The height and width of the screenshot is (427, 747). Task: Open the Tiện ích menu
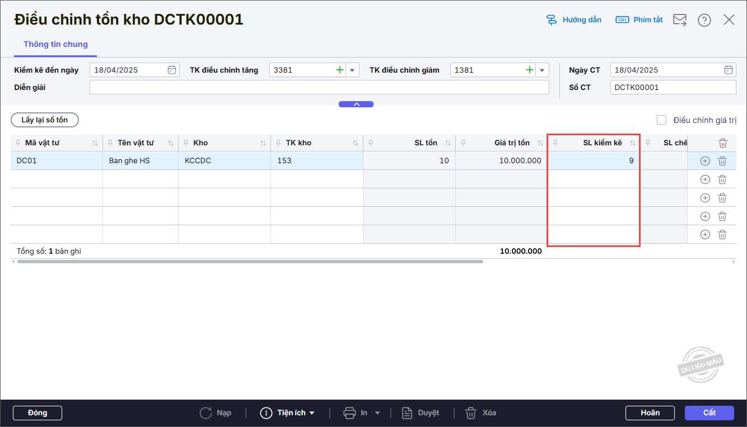[x=288, y=413]
